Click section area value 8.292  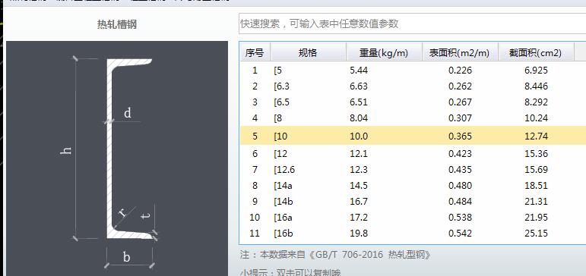[536, 102]
